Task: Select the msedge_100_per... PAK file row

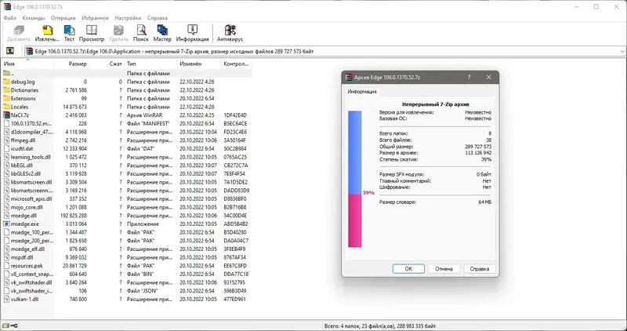Action: pos(126,232)
